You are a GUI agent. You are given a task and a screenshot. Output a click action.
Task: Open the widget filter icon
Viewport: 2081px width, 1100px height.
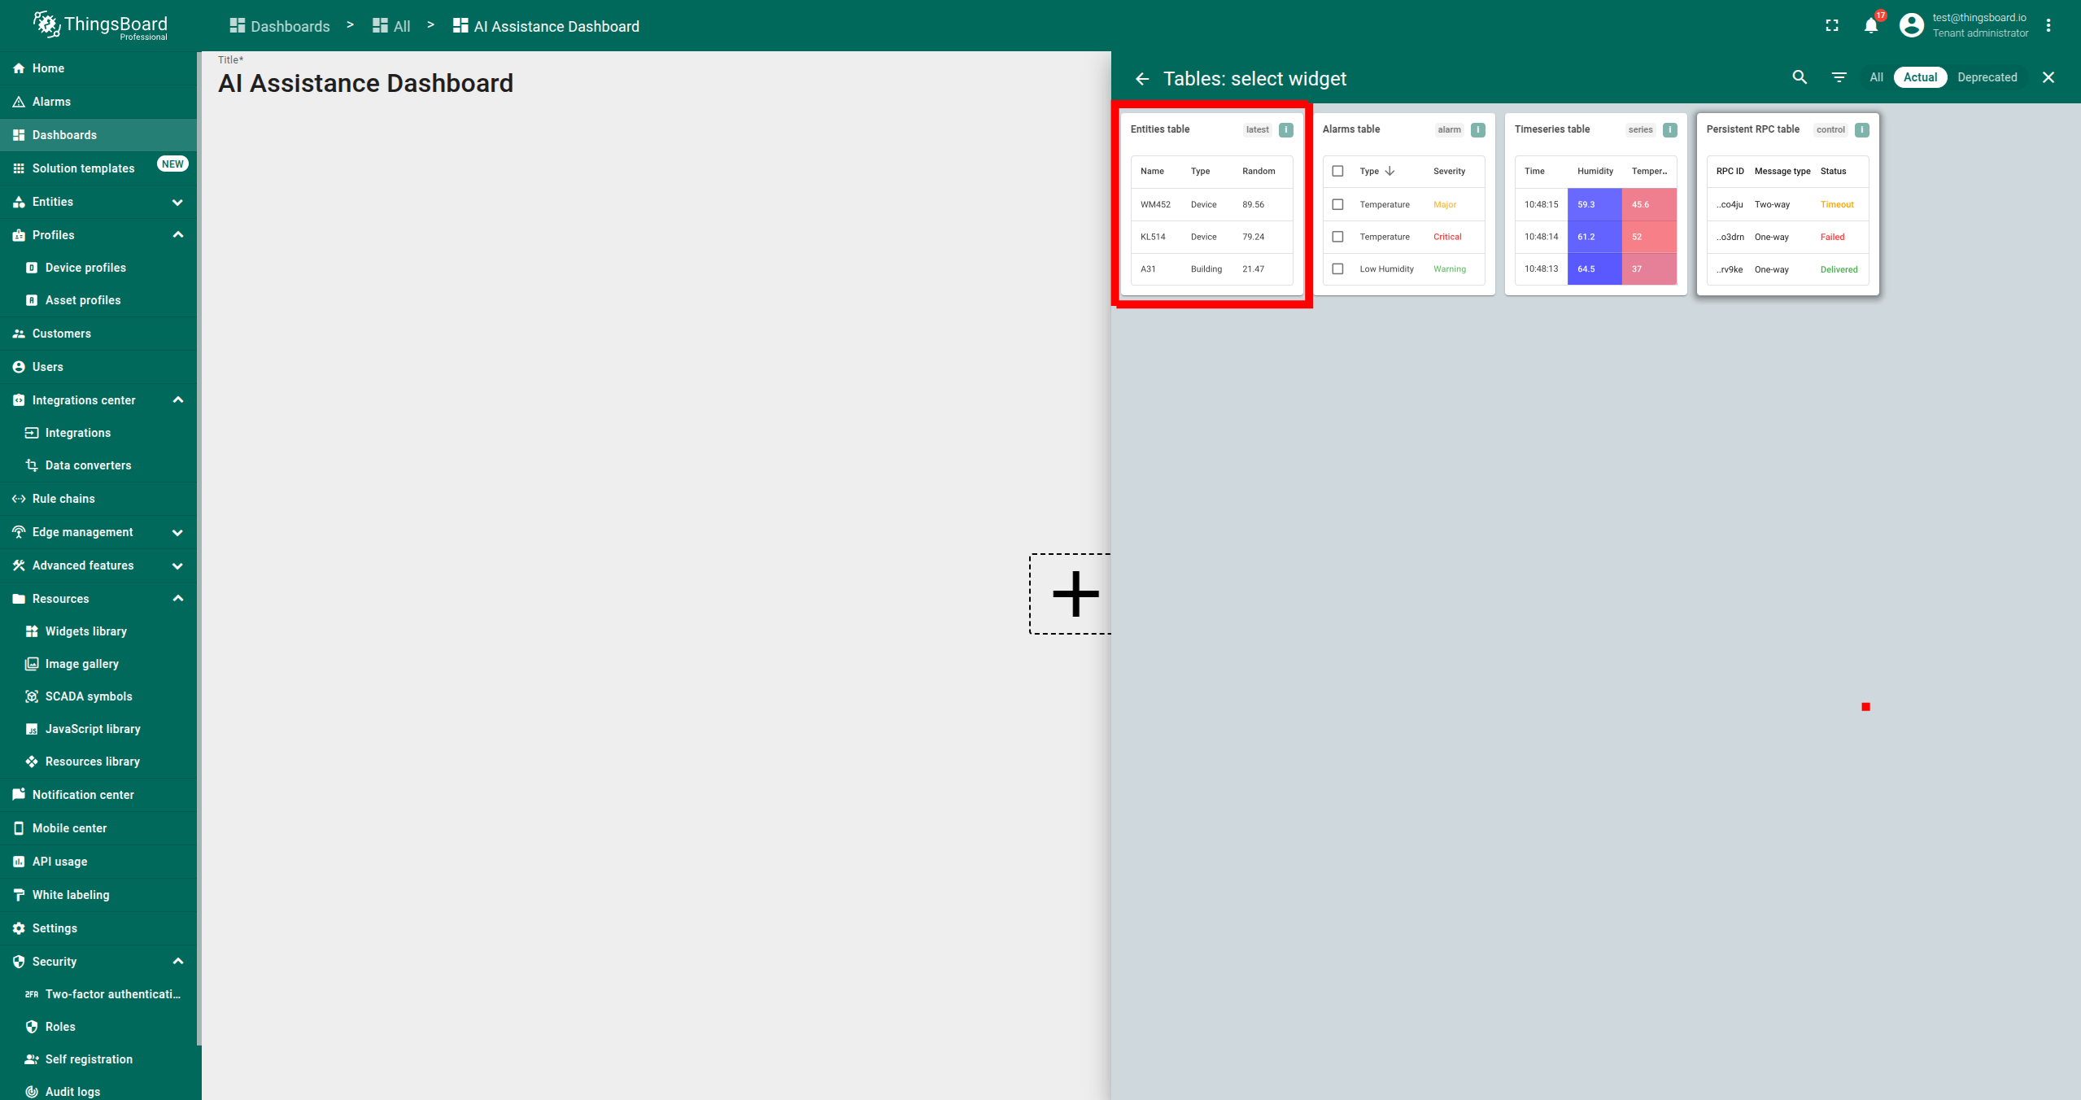tap(1839, 77)
